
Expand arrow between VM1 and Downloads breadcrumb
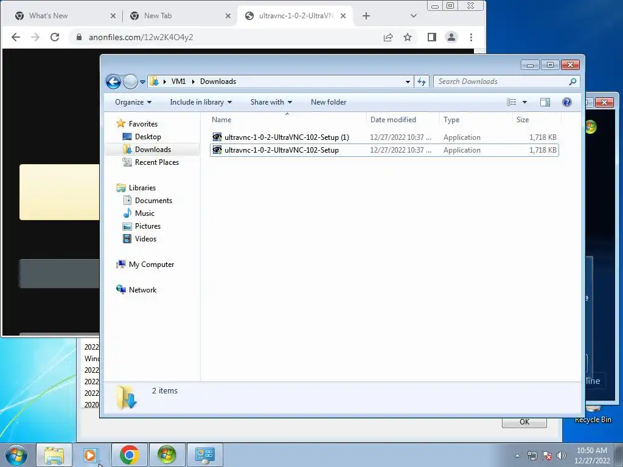[193, 81]
